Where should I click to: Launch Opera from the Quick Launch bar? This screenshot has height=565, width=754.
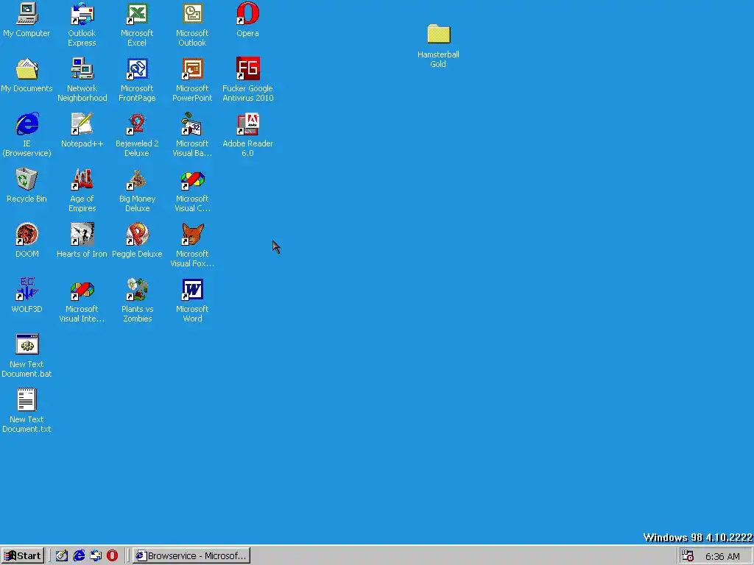click(112, 556)
